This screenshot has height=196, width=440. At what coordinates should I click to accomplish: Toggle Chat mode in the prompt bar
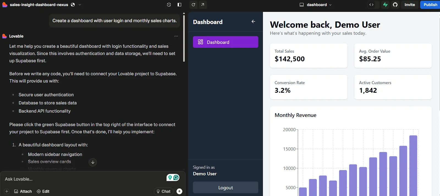164,191
